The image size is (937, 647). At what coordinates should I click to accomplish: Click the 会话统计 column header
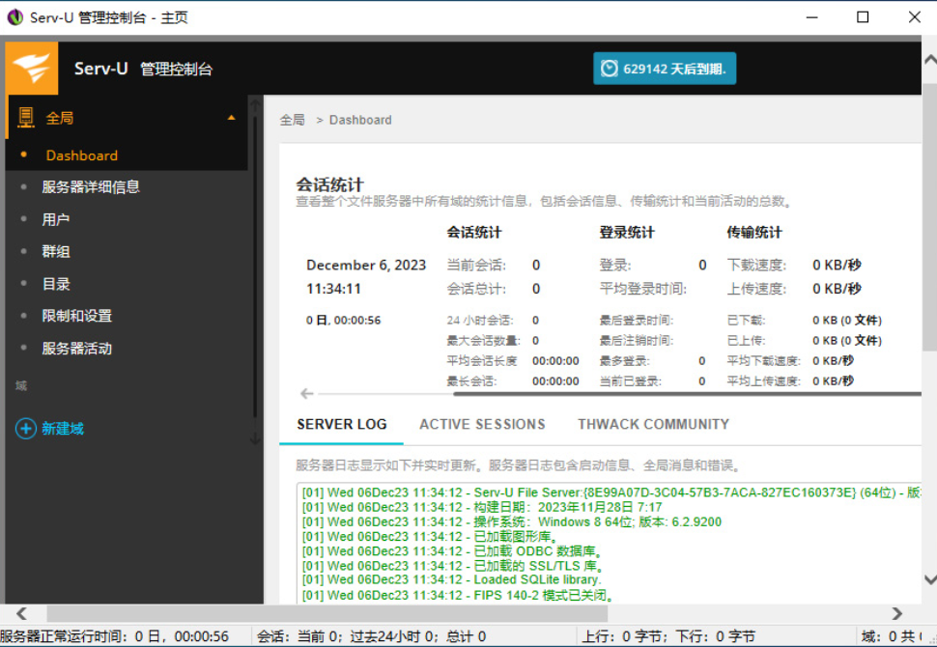(474, 233)
